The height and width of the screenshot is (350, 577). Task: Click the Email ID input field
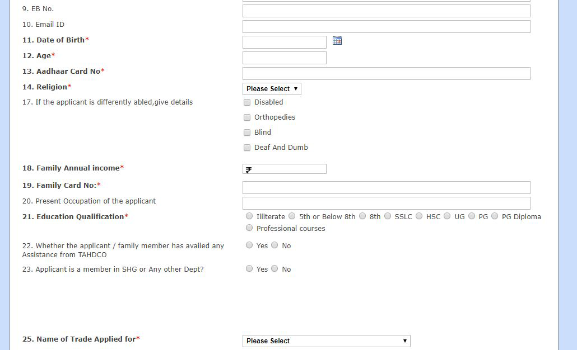point(385,26)
